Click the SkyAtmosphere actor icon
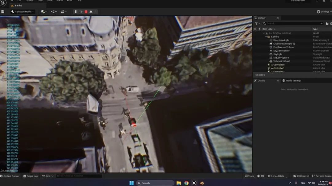Image resolution: width=332 pixels, height=186 pixels. tap(271, 51)
